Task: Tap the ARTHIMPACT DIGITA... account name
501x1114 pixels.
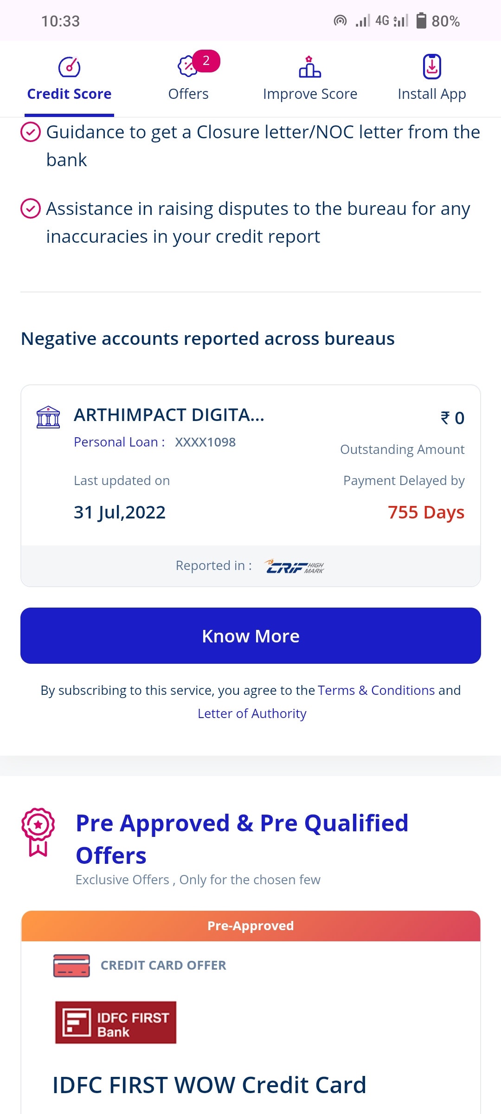Action: point(169,415)
